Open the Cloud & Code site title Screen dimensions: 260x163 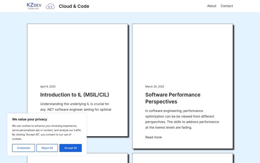(x=74, y=6)
